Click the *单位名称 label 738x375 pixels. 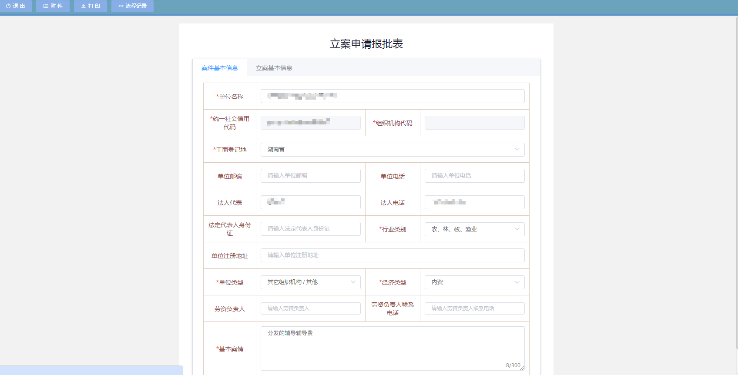(x=230, y=97)
